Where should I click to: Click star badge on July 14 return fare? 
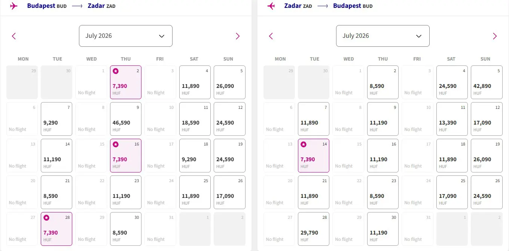tap(304, 144)
